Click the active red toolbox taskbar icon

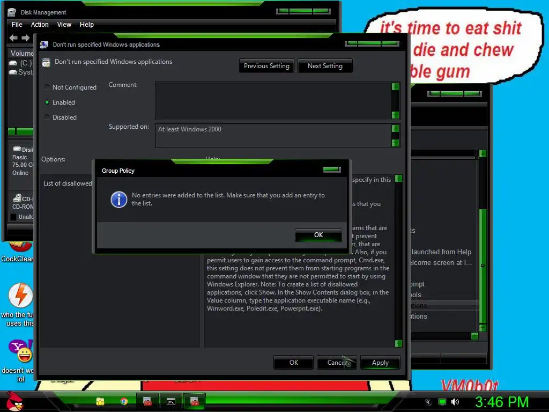194,401
